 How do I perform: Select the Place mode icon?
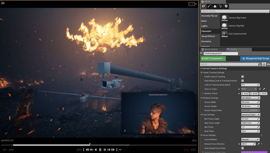point(203,6)
